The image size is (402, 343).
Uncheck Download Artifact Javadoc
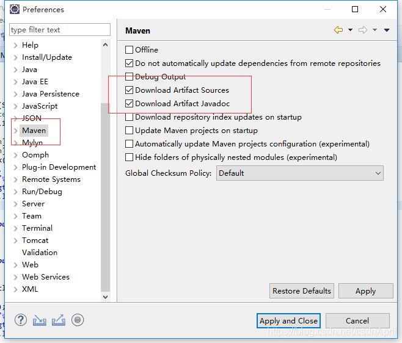click(x=130, y=104)
